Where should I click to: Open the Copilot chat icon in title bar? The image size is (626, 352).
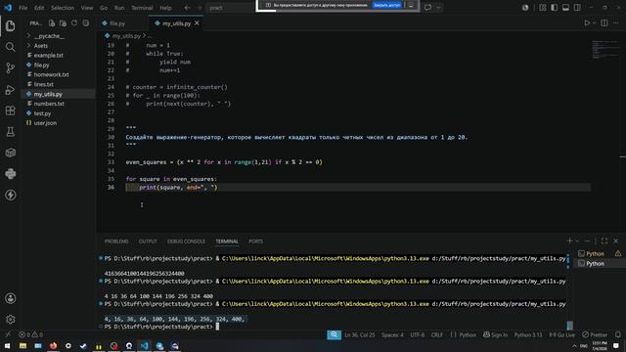pos(428,7)
